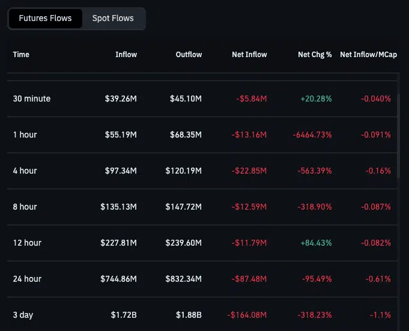Click the +84.43% net change value
The height and width of the screenshot is (331, 409).
315,243
